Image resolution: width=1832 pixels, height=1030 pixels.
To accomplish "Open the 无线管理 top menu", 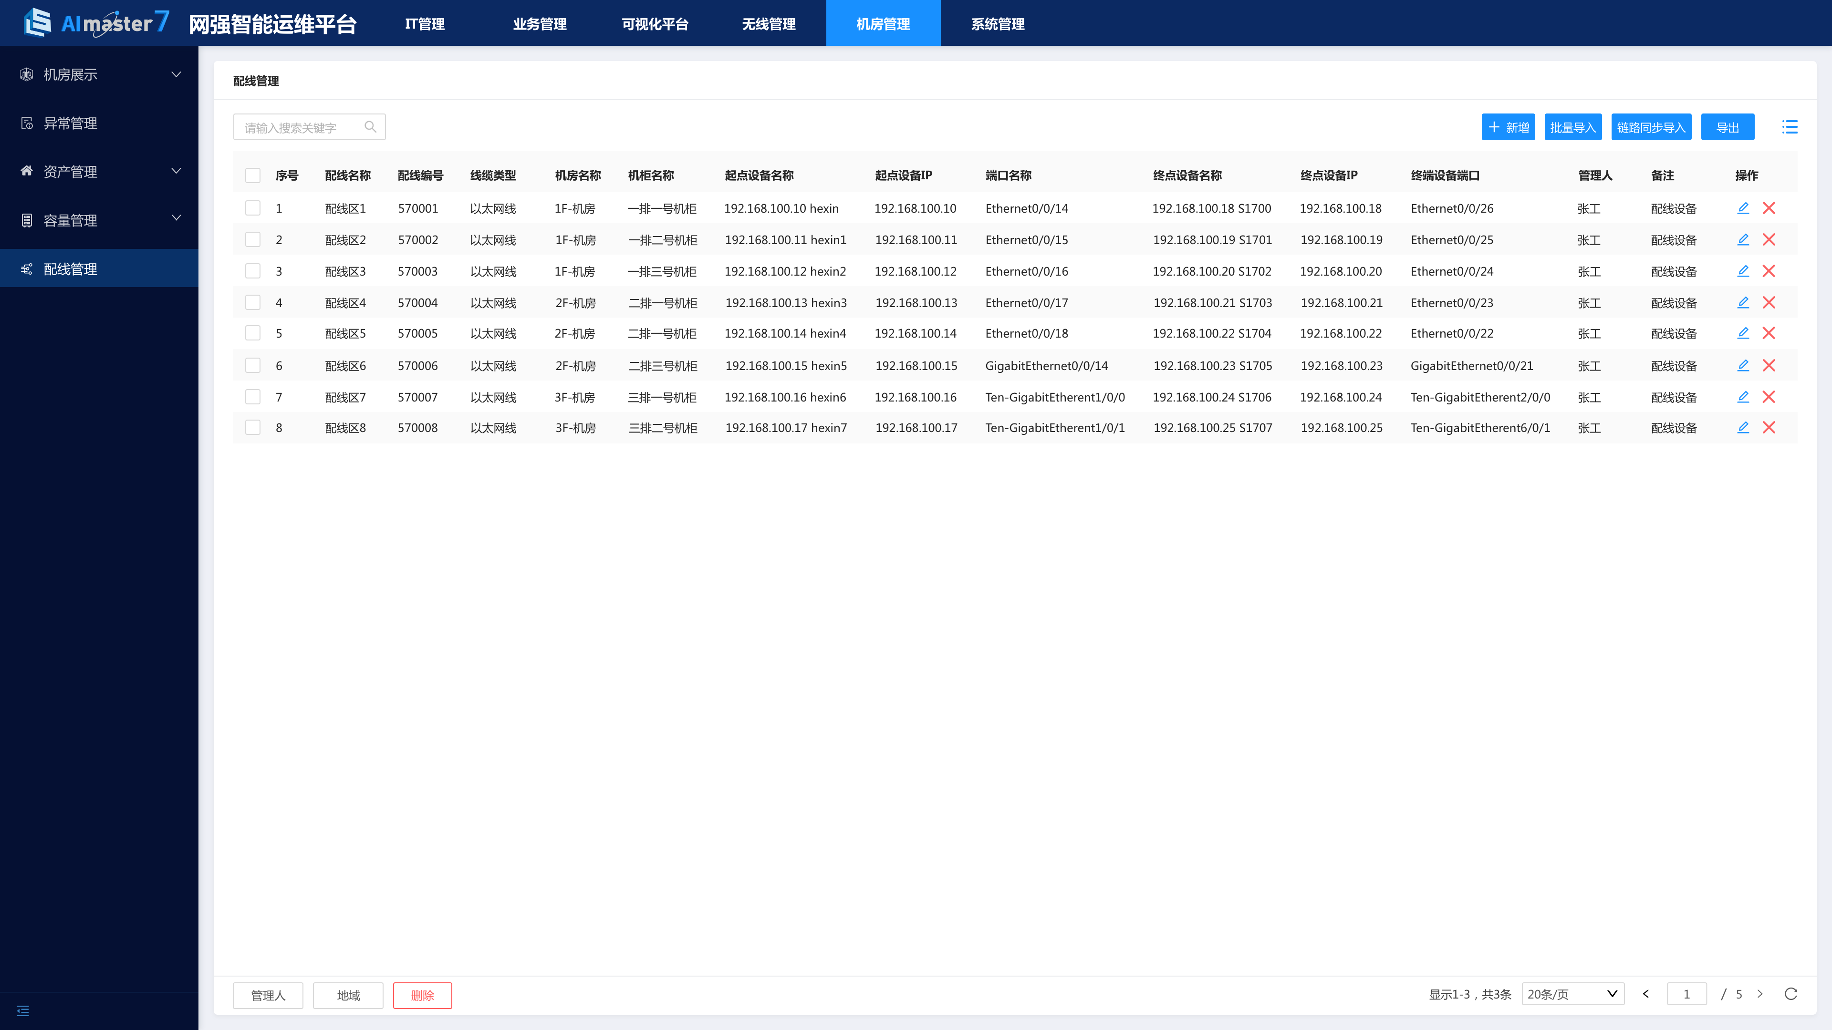I will pyautogui.click(x=768, y=23).
